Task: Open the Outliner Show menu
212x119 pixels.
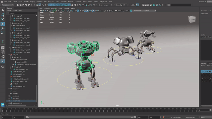Action: 15,10
